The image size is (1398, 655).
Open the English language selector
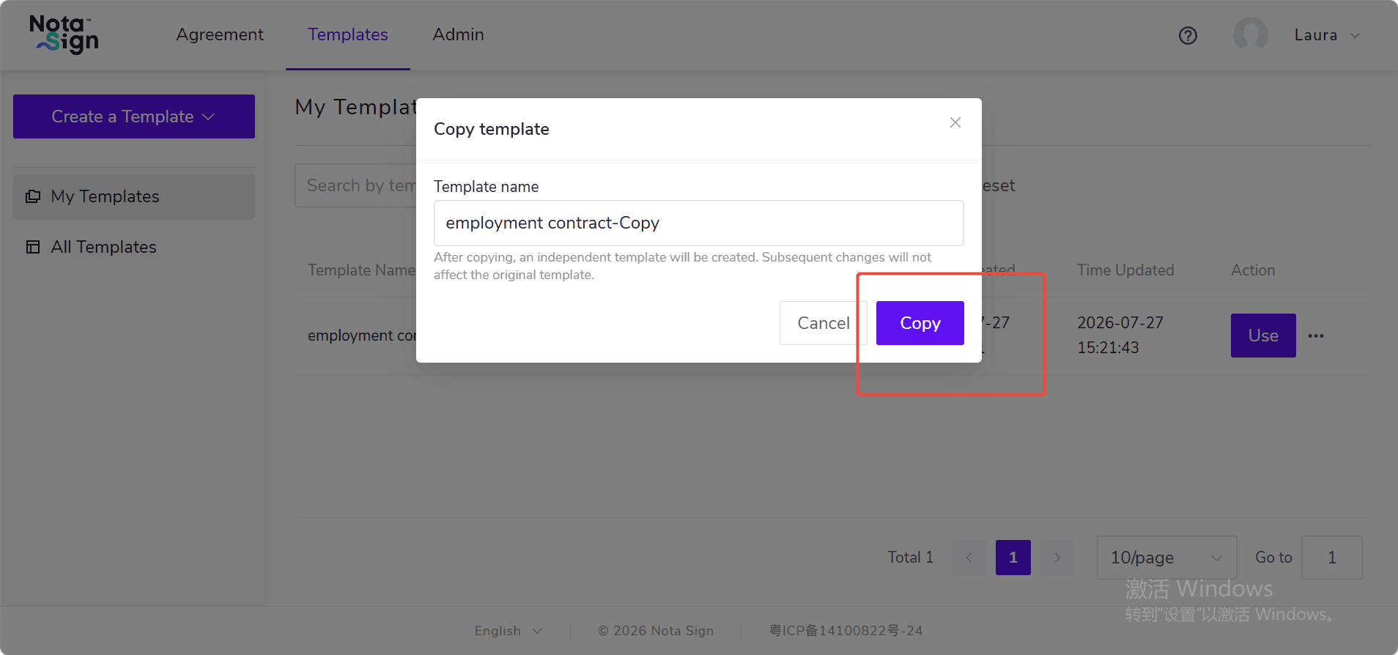[x=508, y=631]
